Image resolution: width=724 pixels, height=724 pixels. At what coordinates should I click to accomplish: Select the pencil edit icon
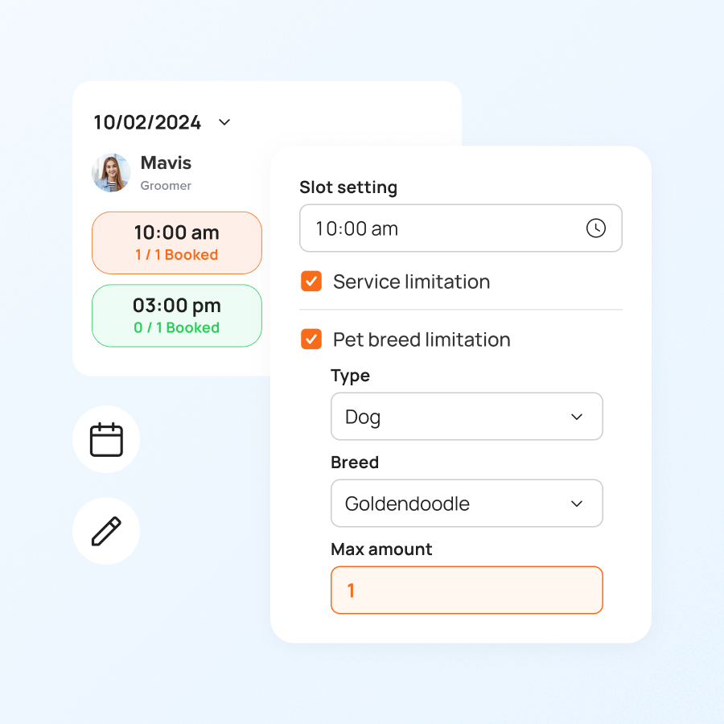(x=106, y=530)
